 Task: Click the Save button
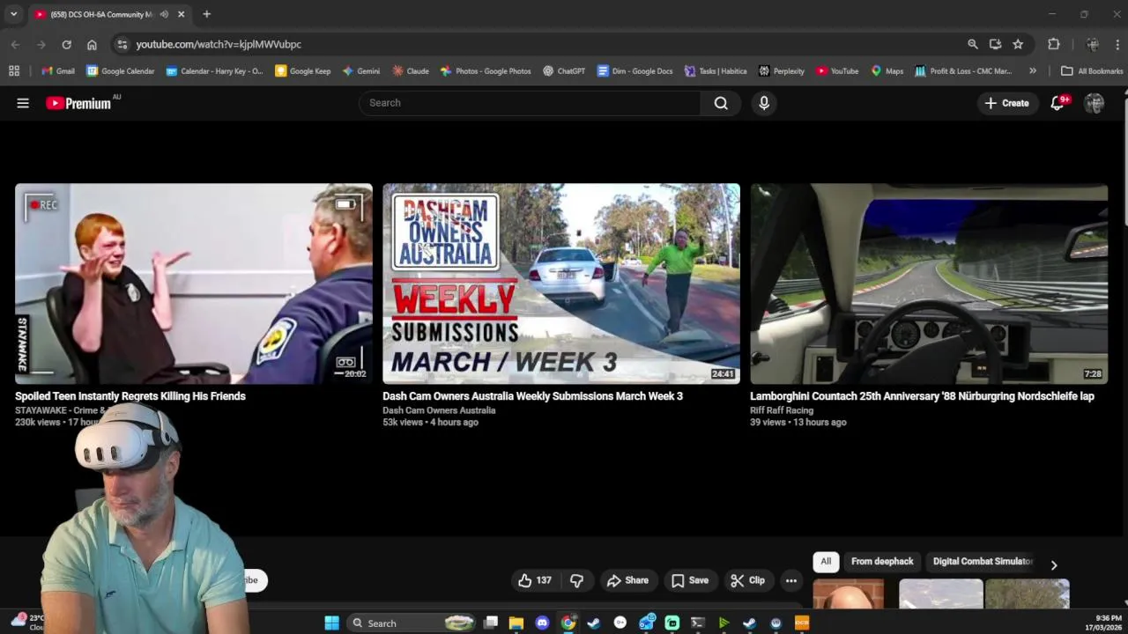pos(690,580)
